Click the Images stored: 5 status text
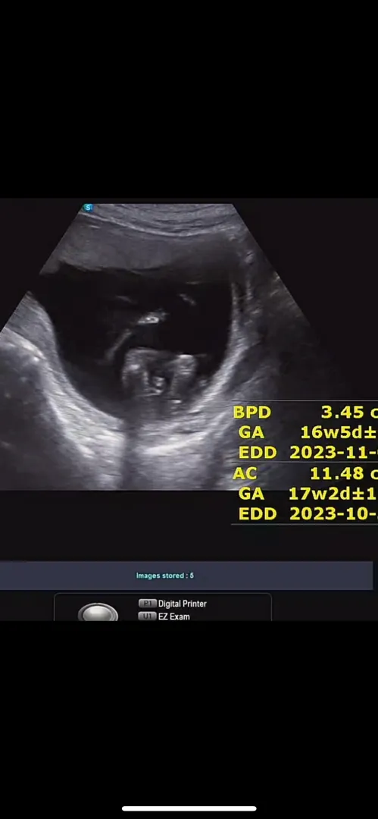Screen dimensions: 378x819 165,576
